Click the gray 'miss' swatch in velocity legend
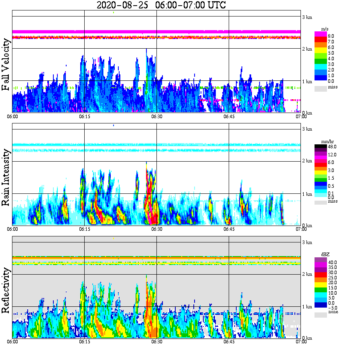The height and width of the screenshot is (349, 341). pos(321,89)
